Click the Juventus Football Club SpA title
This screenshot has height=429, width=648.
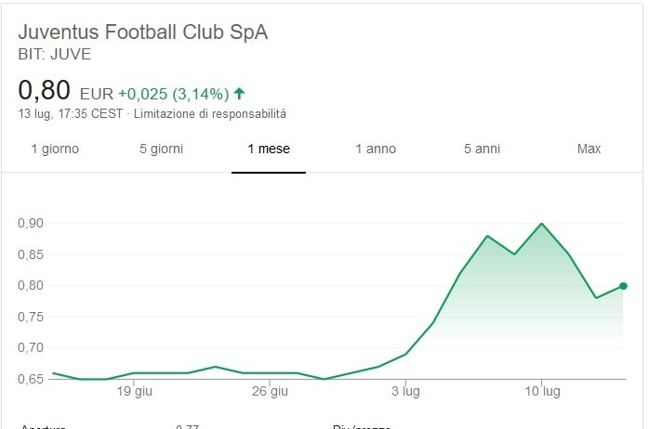(x=143, y=32)
